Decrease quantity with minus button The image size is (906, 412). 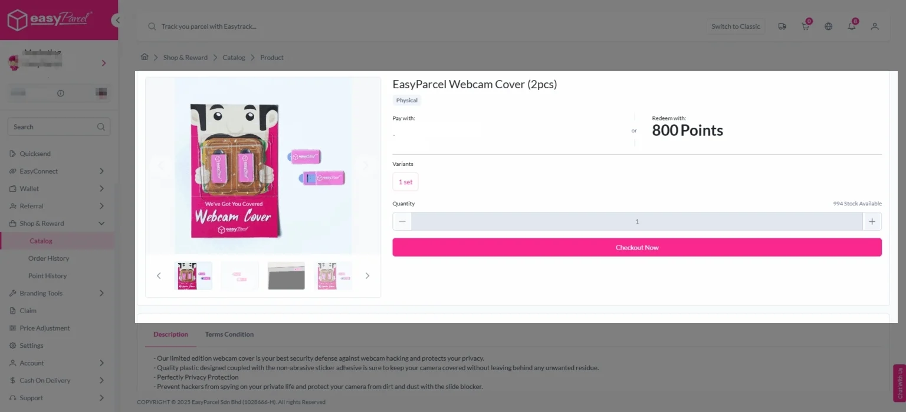(402, 221)
